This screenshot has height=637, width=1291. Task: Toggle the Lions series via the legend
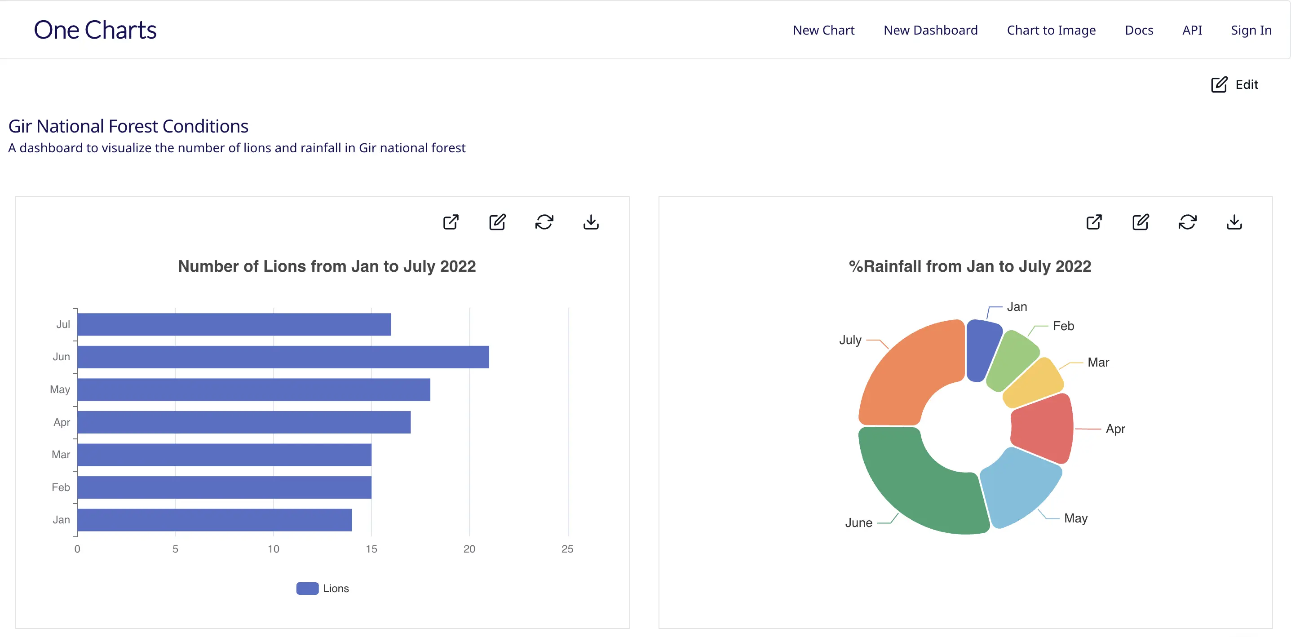pos(323,588)
